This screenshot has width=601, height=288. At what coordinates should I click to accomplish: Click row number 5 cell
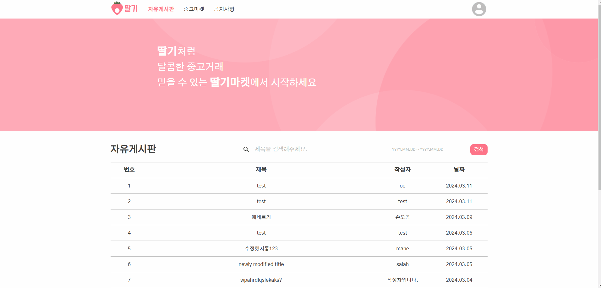point(129,249)
